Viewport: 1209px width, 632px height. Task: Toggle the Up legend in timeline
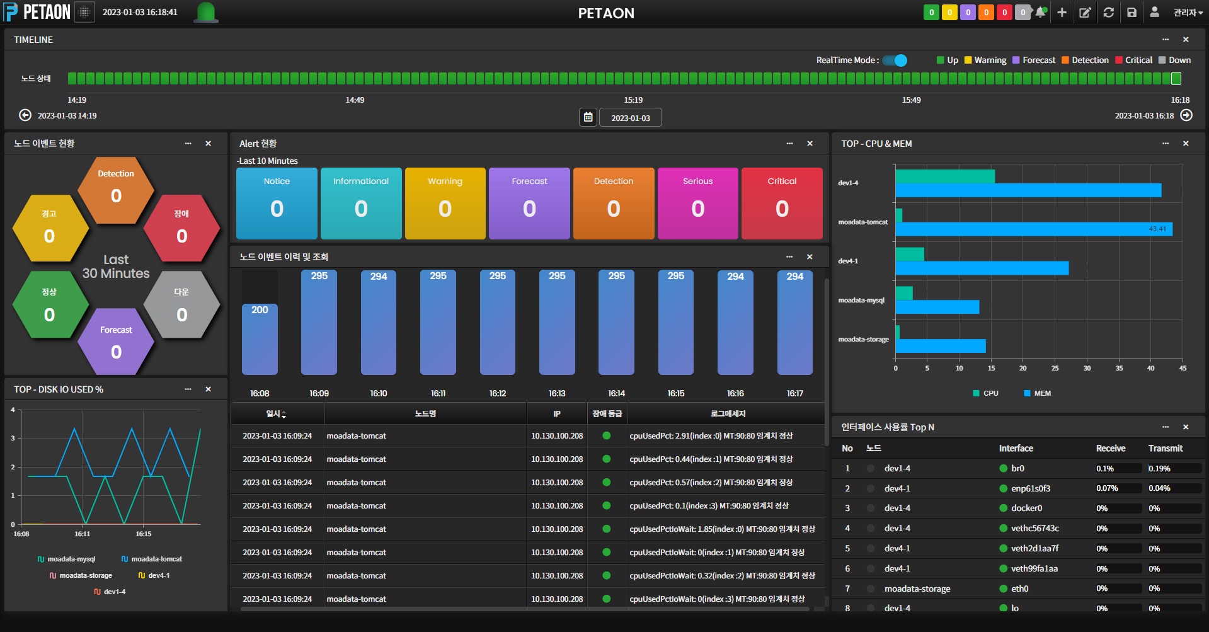[x=947, y=60]
